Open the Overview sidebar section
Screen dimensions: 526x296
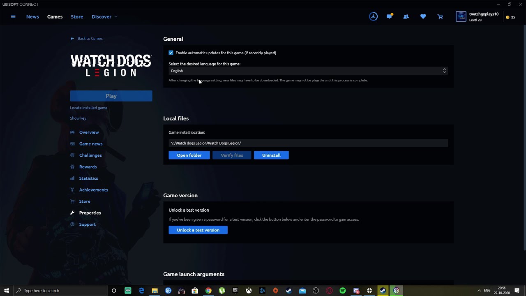click(85, 132)
